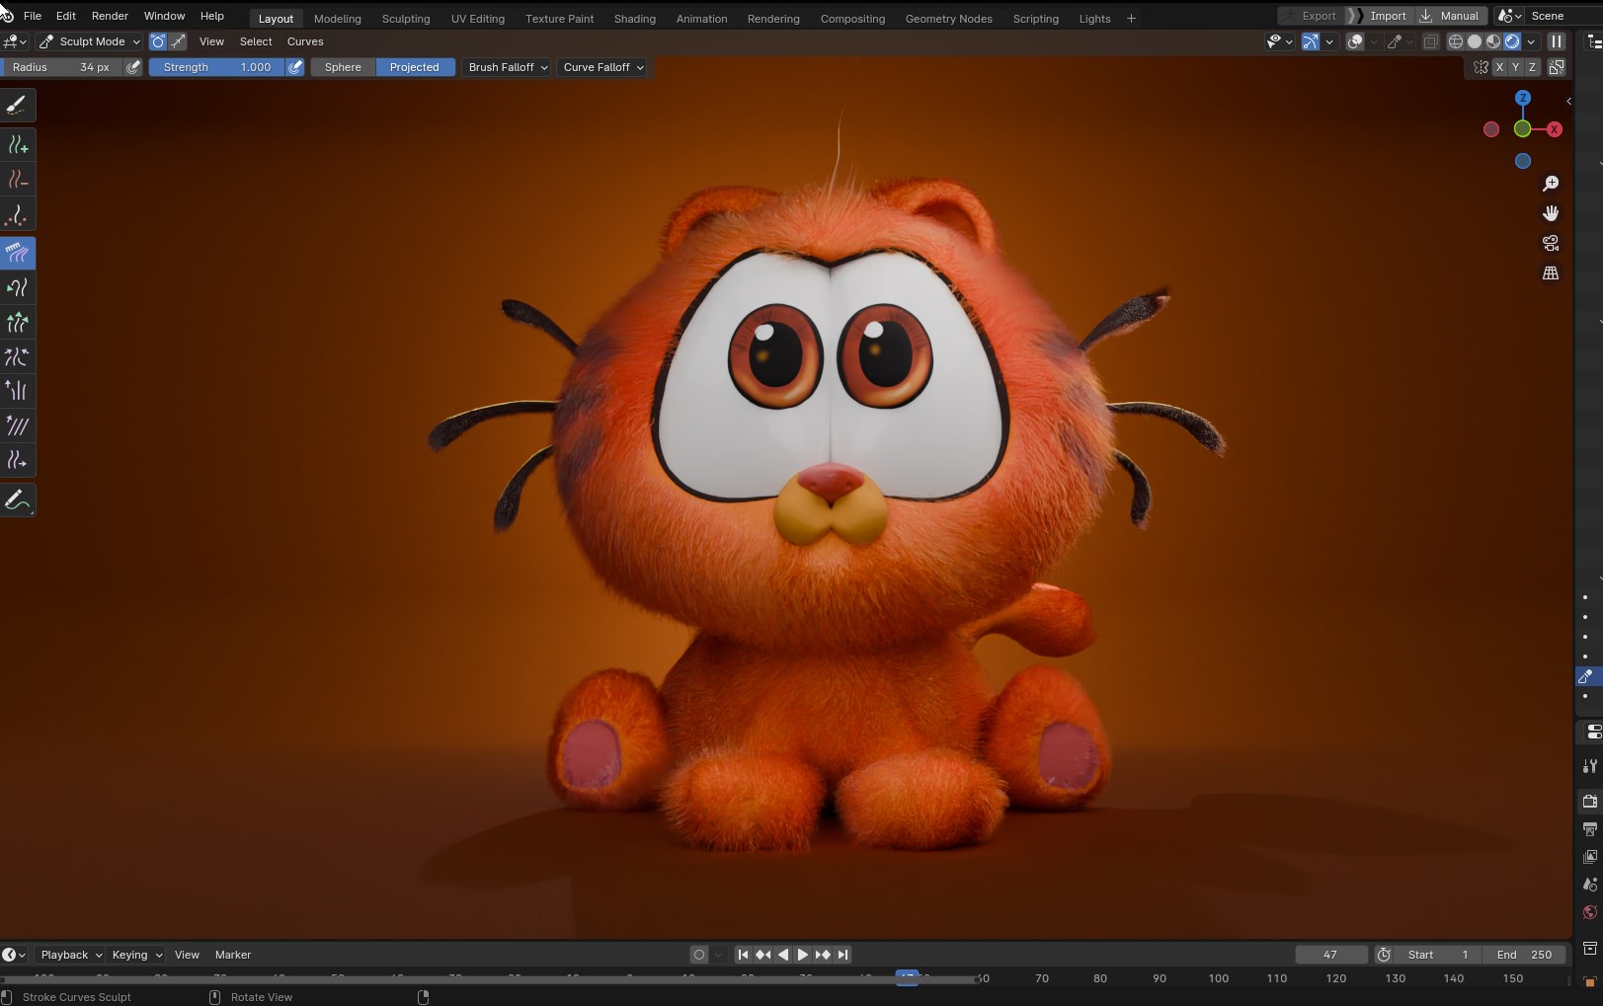The height and width of the screenshot is (1006, 1603).
Task: Expand the Brush Falloff dropdown
Action: pos(508,67)
